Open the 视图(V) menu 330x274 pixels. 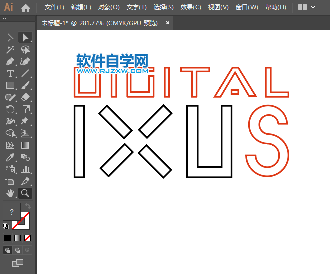pos(218,7)
